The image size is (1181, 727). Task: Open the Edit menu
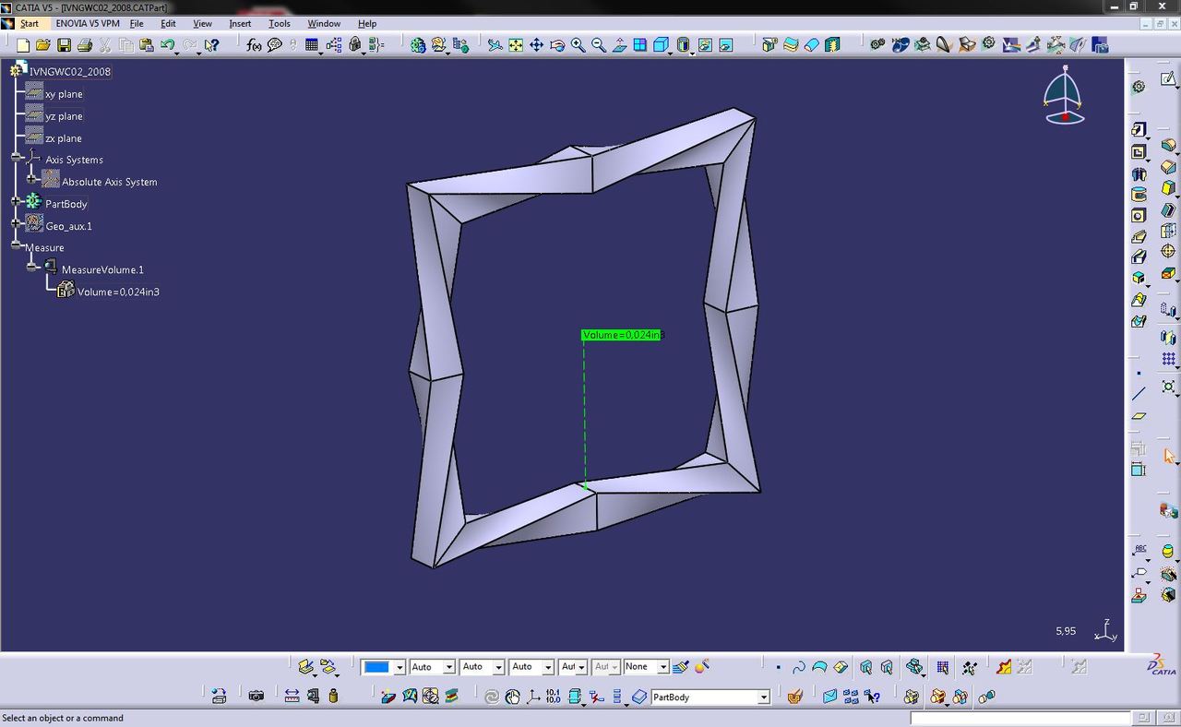pos(168,23)
